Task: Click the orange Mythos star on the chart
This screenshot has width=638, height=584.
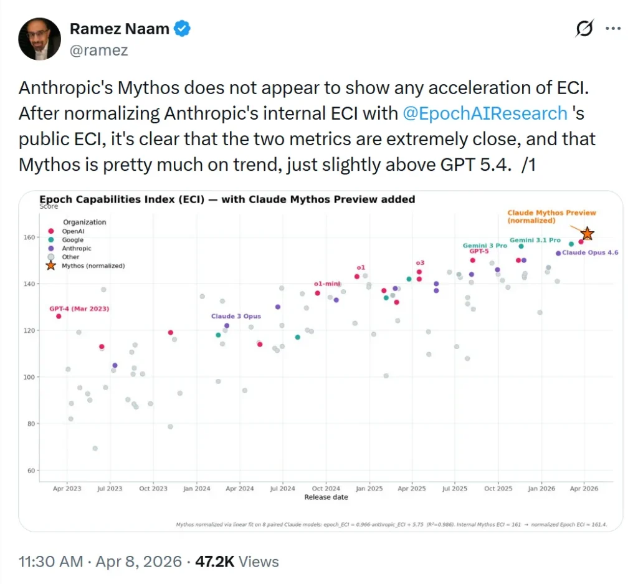Action: coord(587,234)
